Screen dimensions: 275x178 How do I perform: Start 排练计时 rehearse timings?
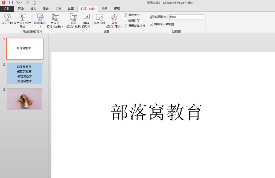point(100,20)
